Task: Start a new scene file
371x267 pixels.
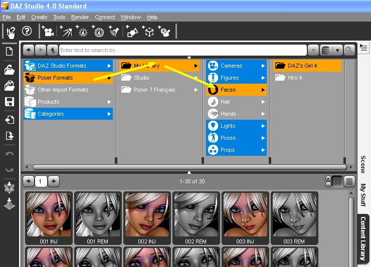Action: pos(10,51)
